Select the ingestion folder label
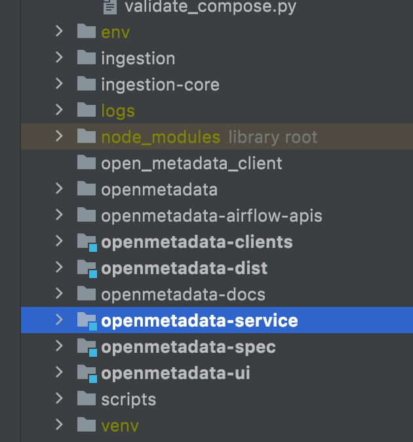The height and width of the screenshot is (442, 413). pyautogui.click(x=138, y=58)
